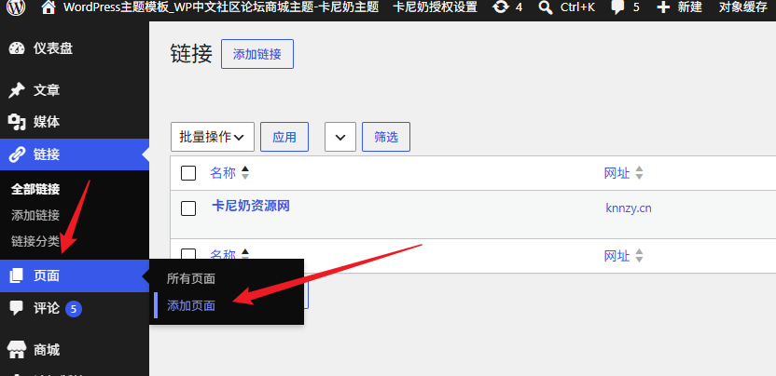776x376 pixels.
Task: Open the 卡尼奶资源网 link name
Action: (251, 206)
